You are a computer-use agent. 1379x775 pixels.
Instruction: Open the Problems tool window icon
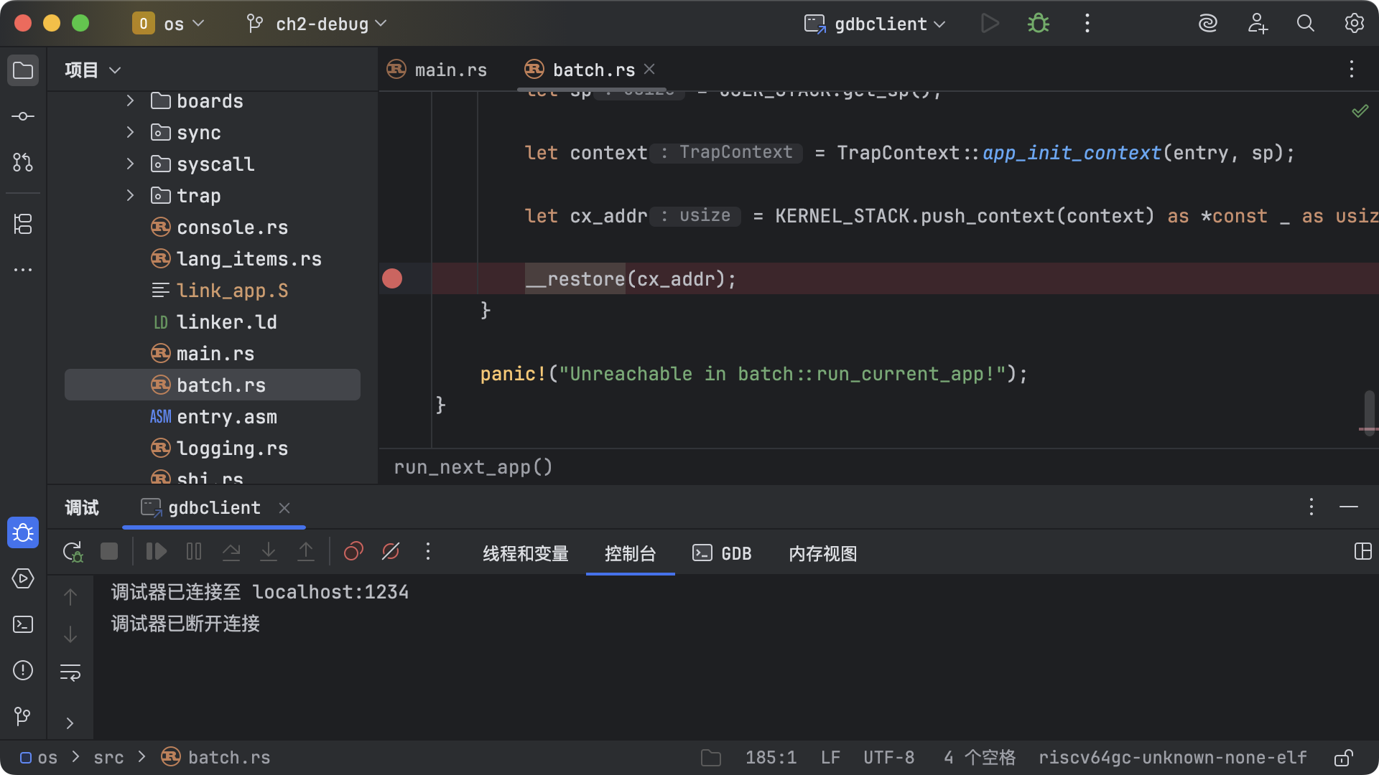(x=23, y=670)
